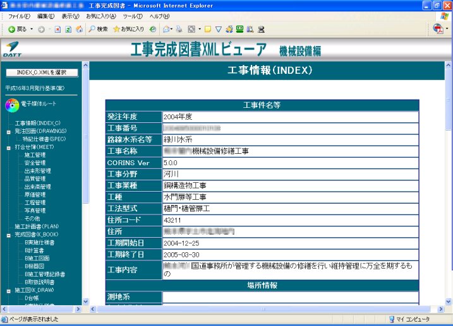Viewport: 453px width, 326px height.
Task: Open the back history dropdown arrow
Action: click(32, 29)
